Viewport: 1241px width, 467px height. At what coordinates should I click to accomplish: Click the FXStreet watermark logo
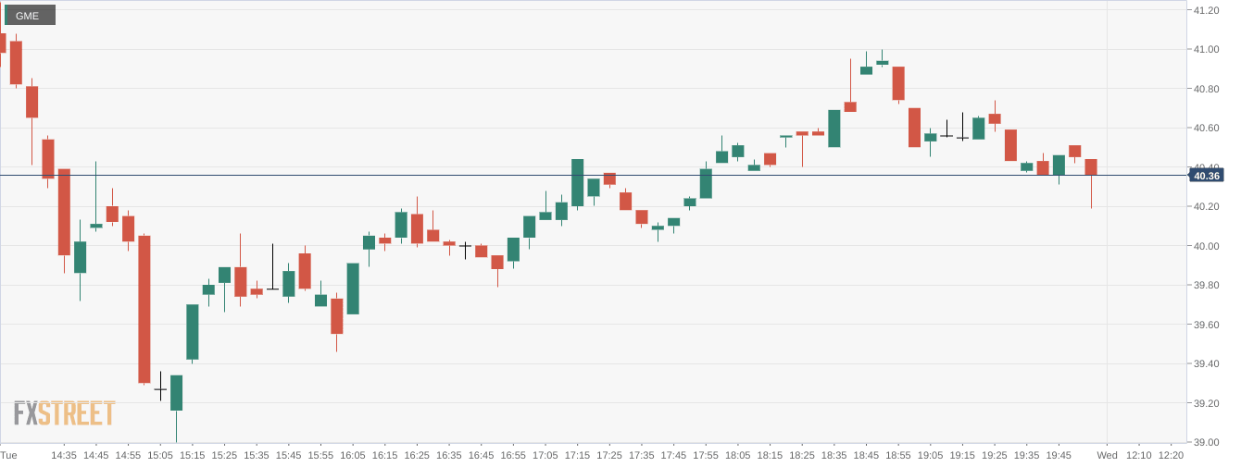click(64, 413)
